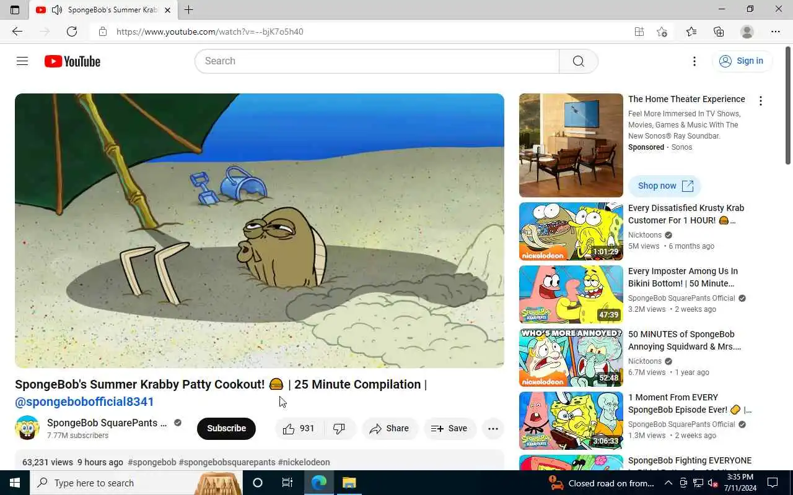Open the tab actions menu icon
The image size is (793, 495).
[x=15, y=9]
